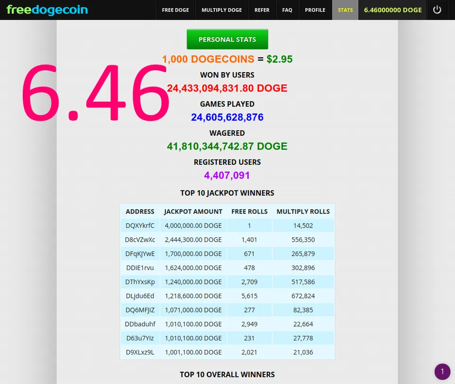Click the 1,071,000.00 DOGE jackpot amount
455x384 pixels.
click(193, 310)
